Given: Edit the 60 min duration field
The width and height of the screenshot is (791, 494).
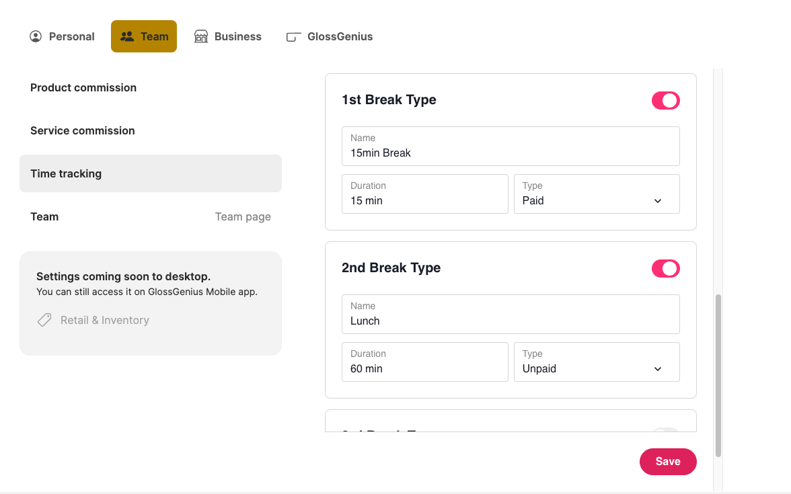Looking at the screenshot, I should tap(425, 362).
